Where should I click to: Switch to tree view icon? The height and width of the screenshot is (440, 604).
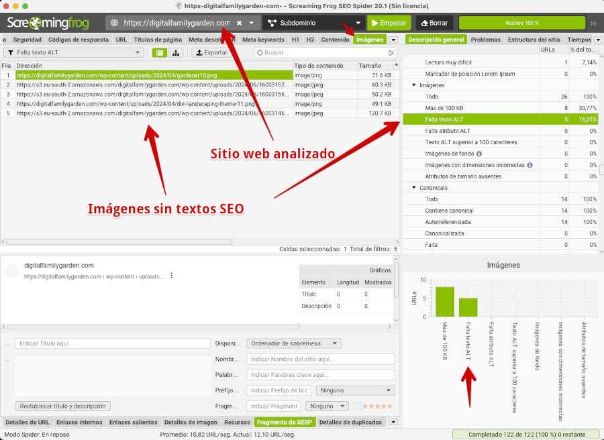point(176,52)
